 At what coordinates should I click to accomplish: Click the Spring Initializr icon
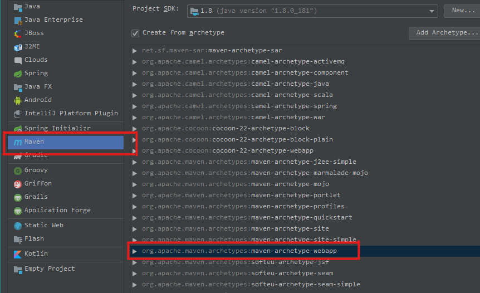point(18,129)
